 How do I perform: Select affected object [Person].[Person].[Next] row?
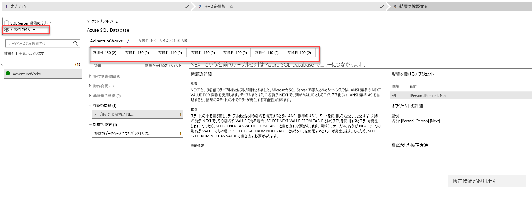click(x=461, y=95)
